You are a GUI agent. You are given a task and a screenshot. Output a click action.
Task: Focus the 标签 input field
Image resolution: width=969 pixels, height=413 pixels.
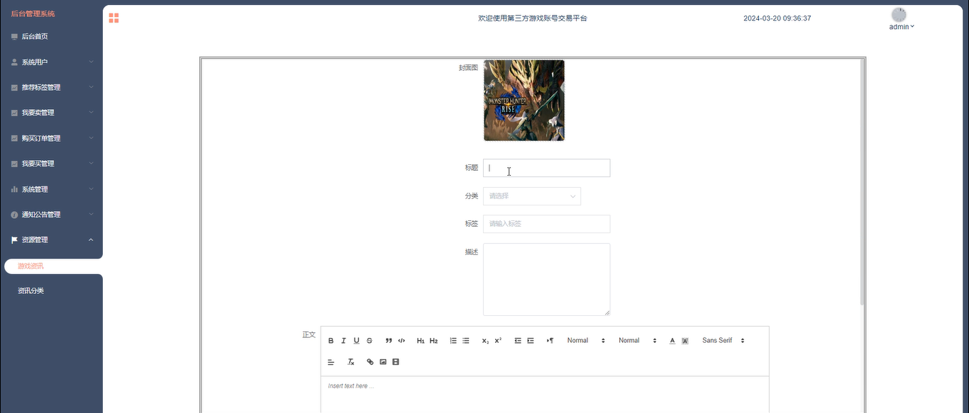point(546,224)
